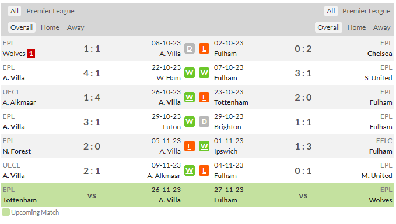Viewport: 396px width, 224px height.
Task: Click the loss badge for N. Forest match
Action: [x=190, y=147]
